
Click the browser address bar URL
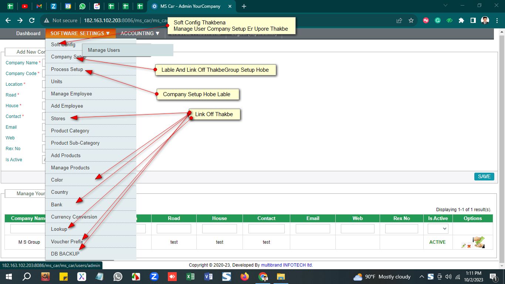126,21
